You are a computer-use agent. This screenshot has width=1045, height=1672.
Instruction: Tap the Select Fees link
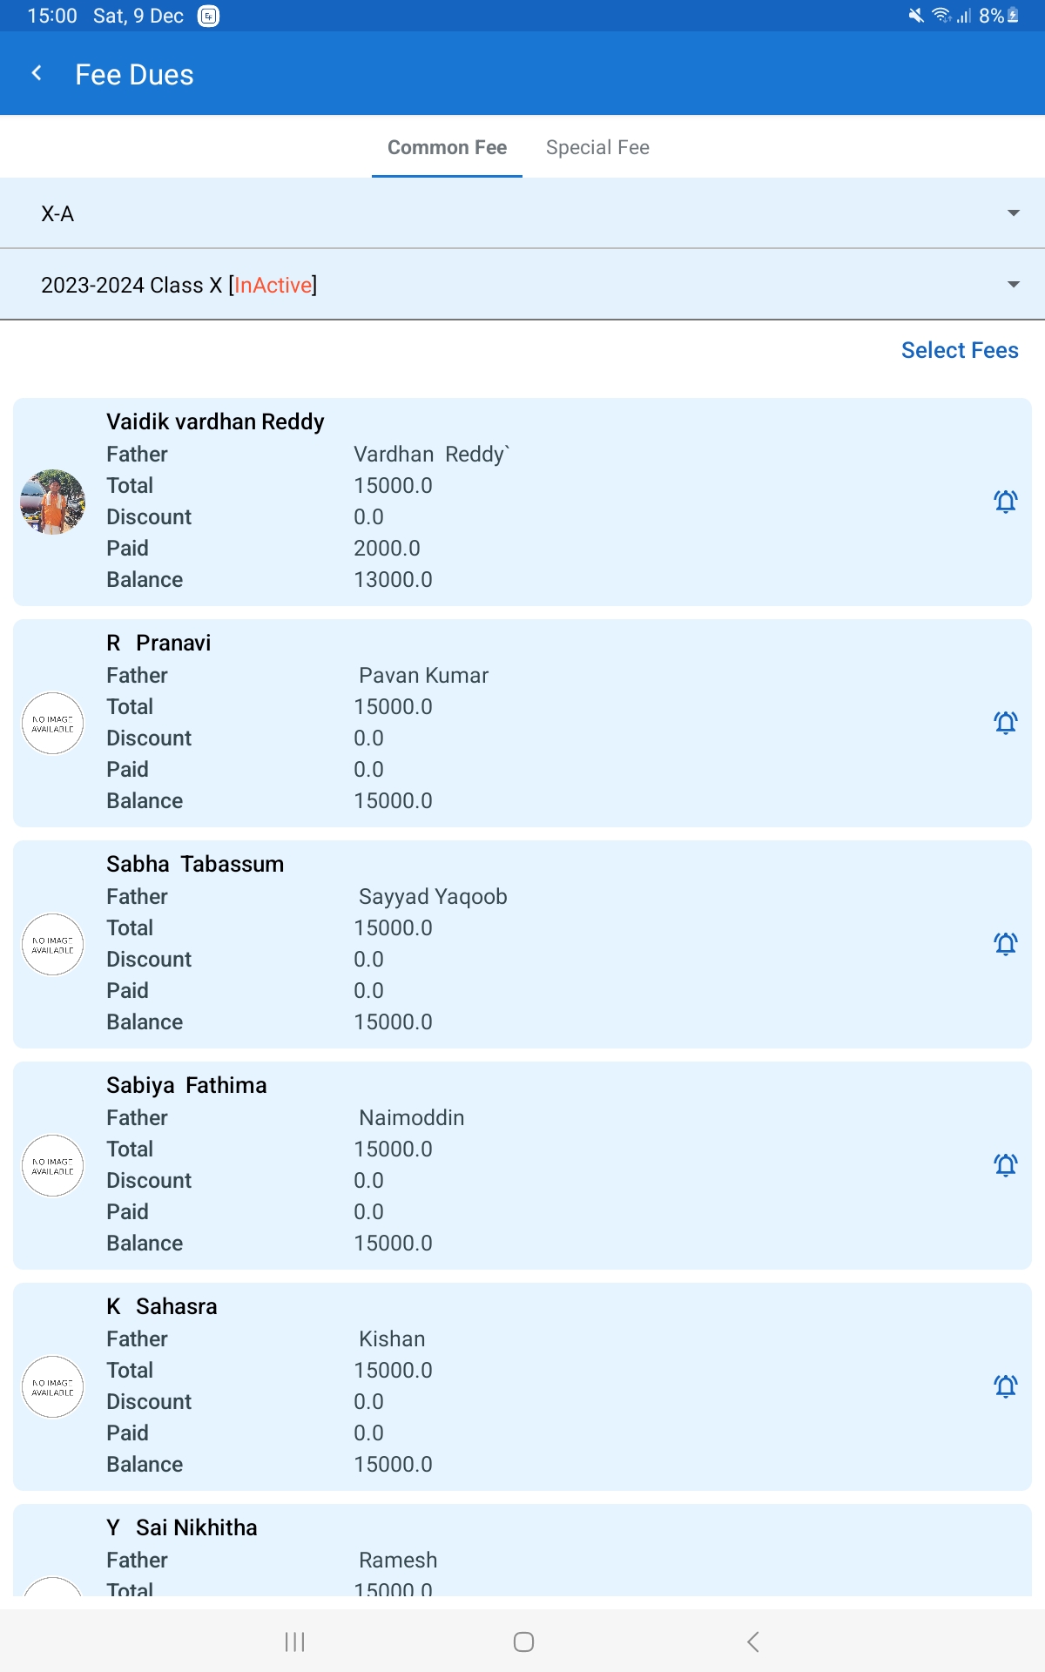click(959, 350)
